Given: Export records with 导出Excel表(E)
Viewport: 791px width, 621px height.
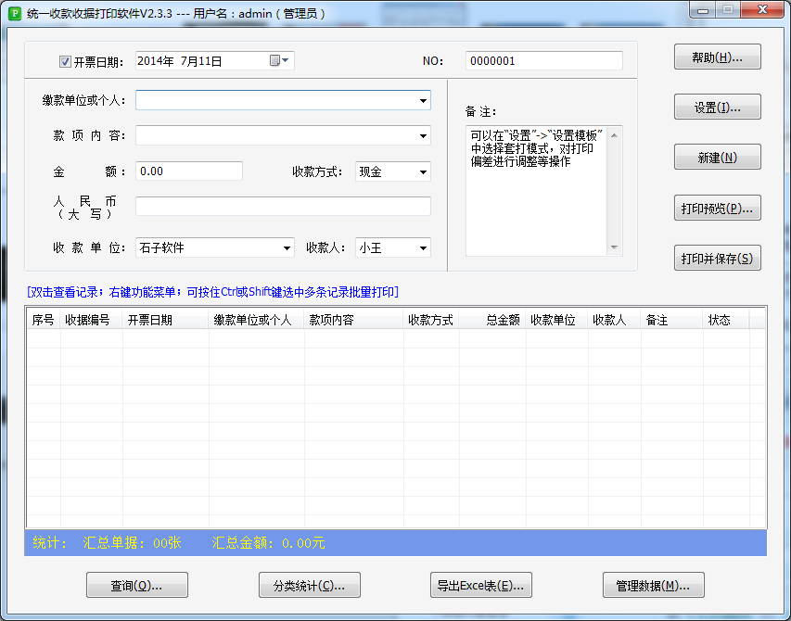Looking at the screenshot, I should [x=480, y=585].
